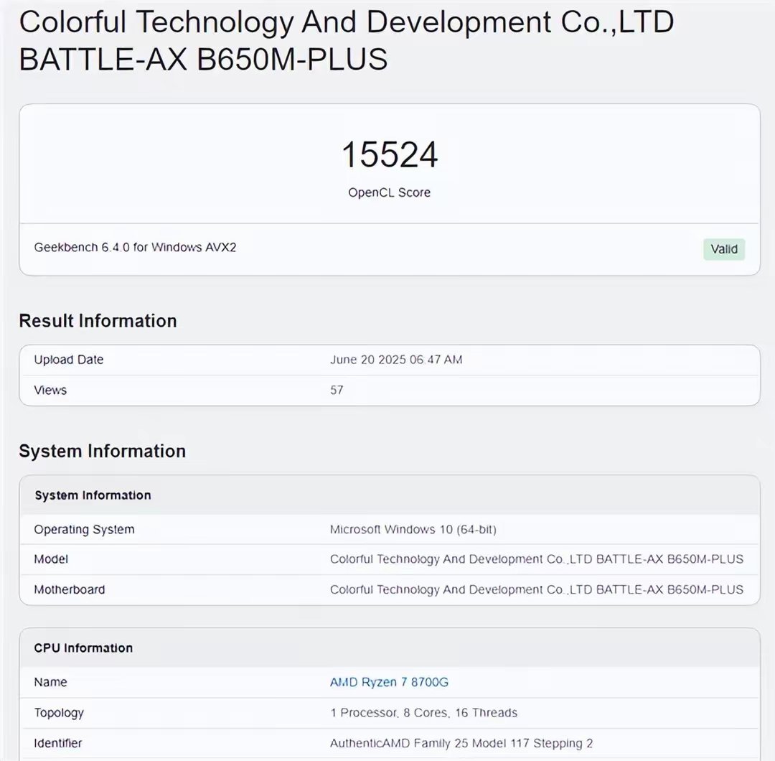Click the CPU Information table header

coord(83,648)
